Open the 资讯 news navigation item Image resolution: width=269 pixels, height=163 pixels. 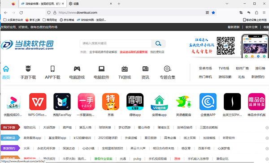145,73
